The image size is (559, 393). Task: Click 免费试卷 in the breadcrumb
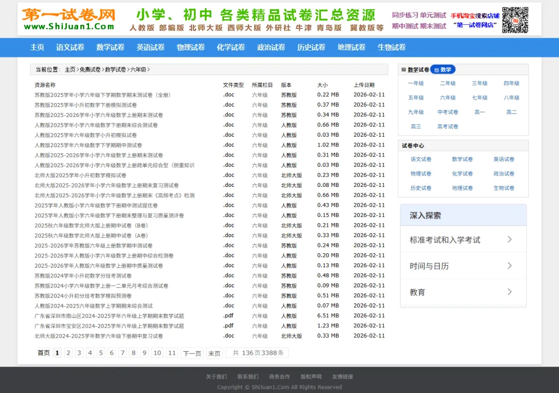tap(90, 69)
